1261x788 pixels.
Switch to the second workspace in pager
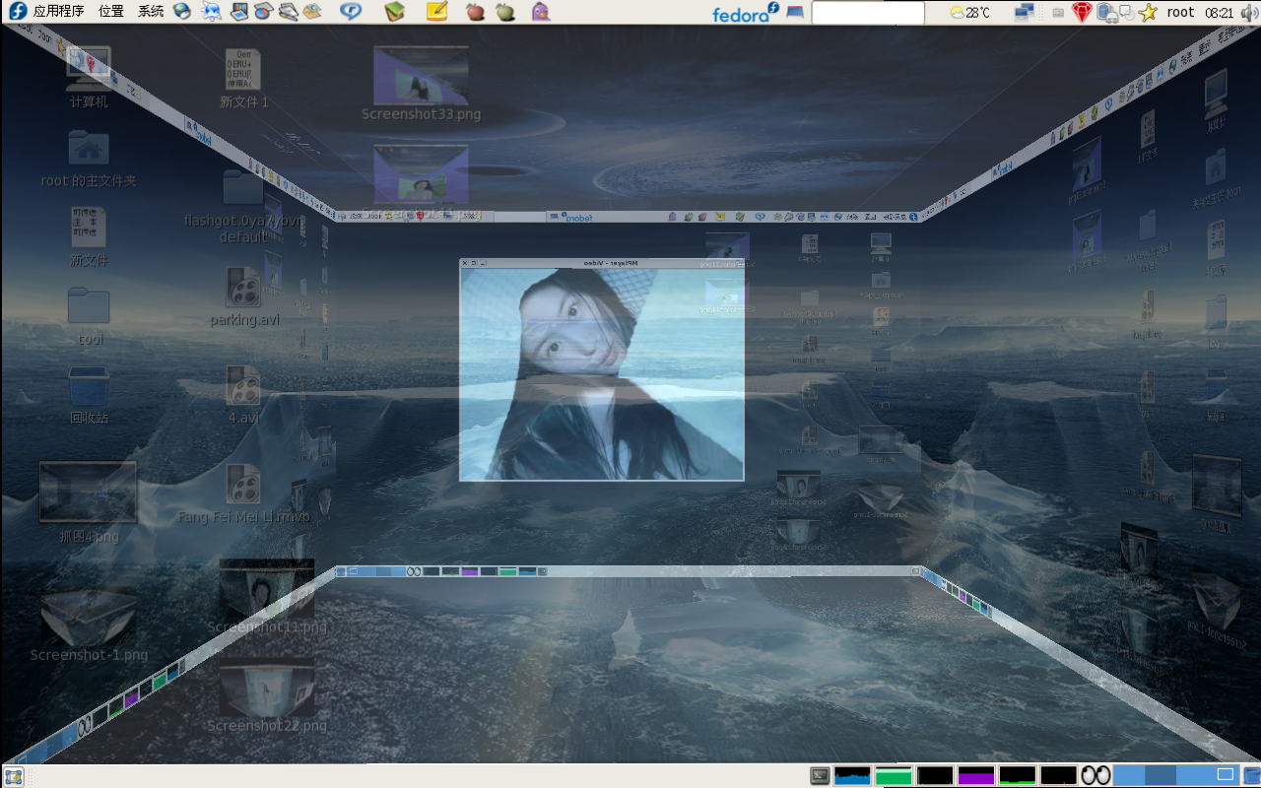[x=1161, y=776]
